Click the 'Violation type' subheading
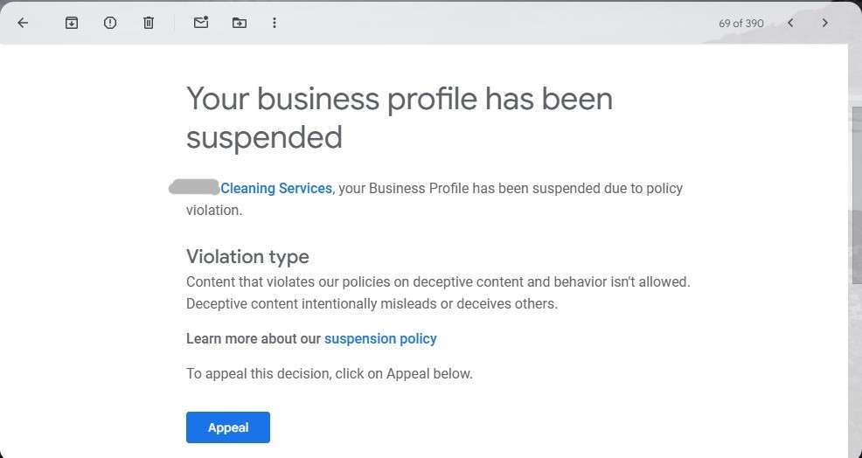 coord(247,256)
